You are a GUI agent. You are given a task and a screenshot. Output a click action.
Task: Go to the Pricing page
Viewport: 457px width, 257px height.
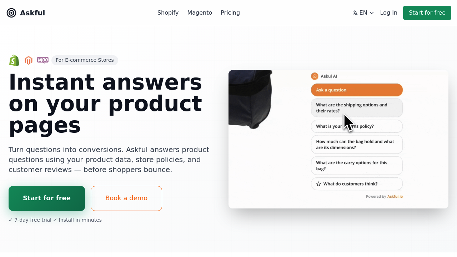230,13
